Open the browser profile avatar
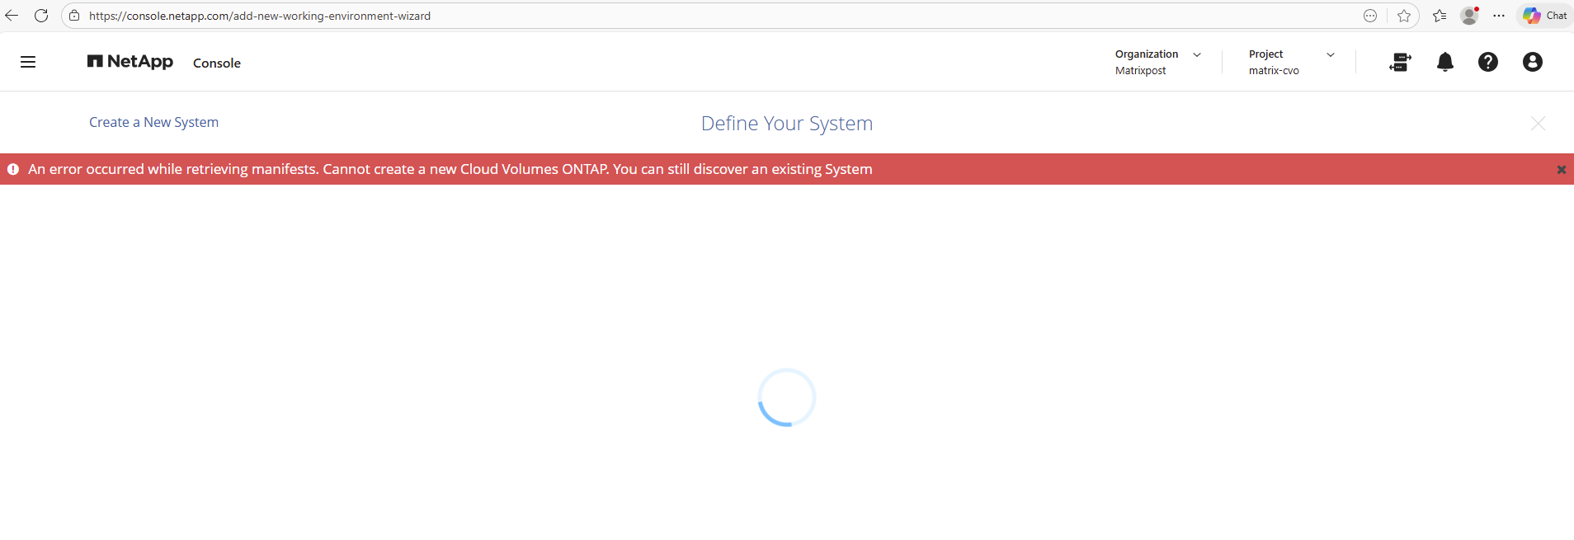 1469,16
